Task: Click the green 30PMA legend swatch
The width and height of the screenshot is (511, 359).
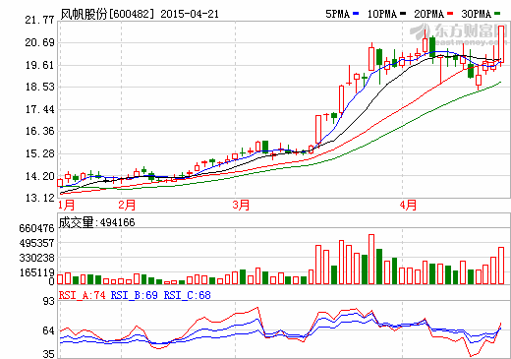Action: [x=497, y=14]
